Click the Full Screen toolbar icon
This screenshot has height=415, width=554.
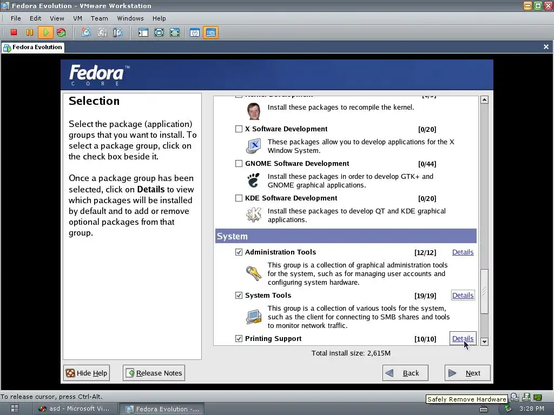tap(159, 32)
